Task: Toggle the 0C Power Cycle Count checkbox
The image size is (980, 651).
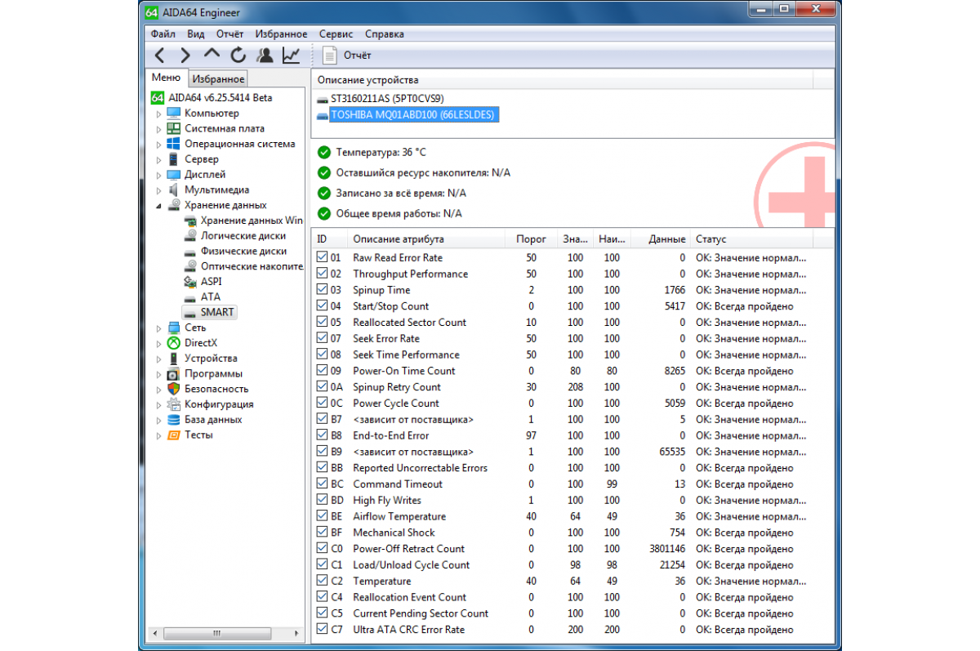Action: pyautogui.click(x=322, y=403)
